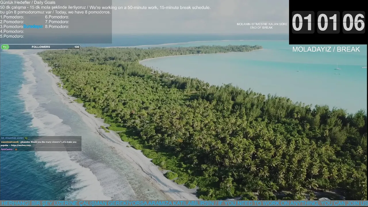The height and width of the screenshot is (207, 368).
Task: Click the hours flip digit on the countdown
Action: coord(303,22)
